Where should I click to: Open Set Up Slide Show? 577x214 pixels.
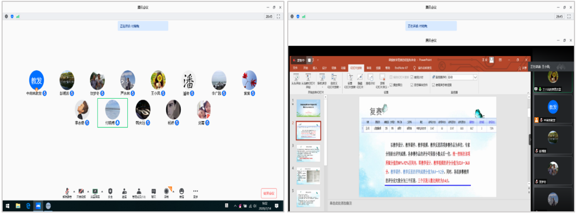click(x=350, y=81)
